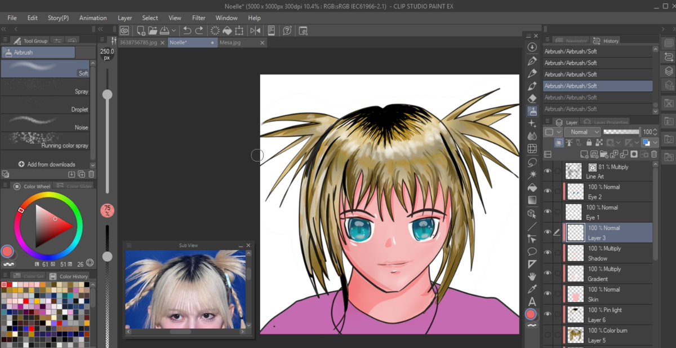Select the Brush tool in toolbox

point(532,86)
